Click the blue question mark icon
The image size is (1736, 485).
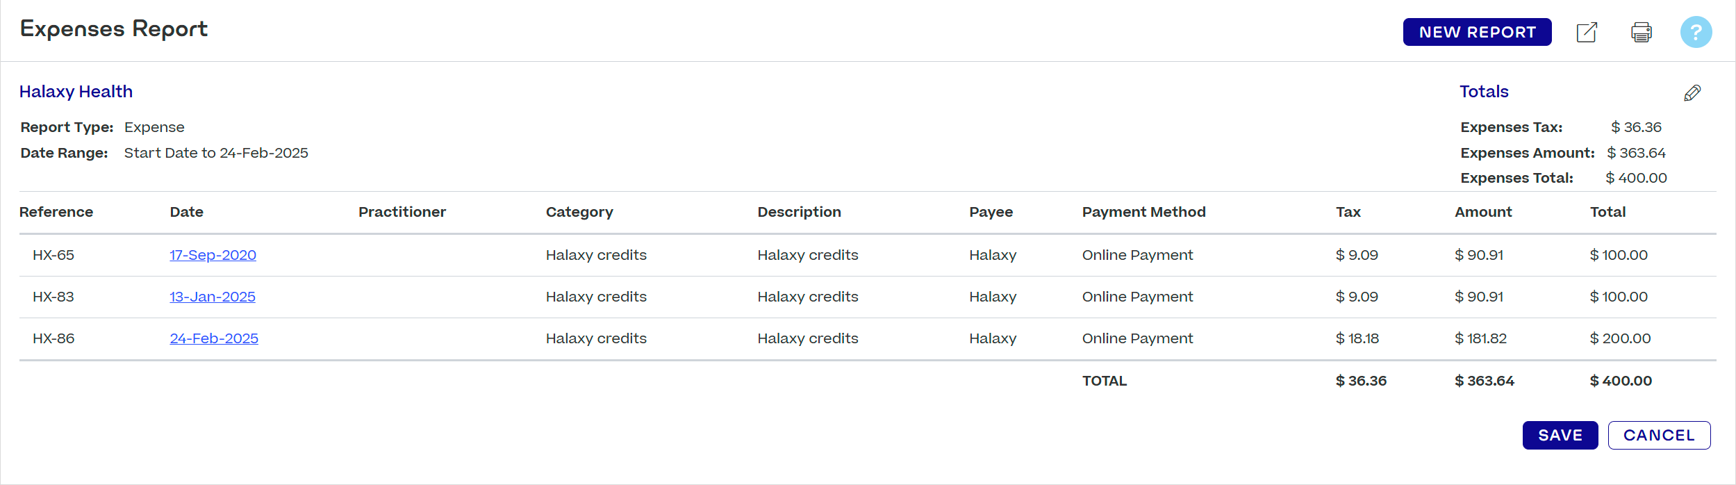tap(1696, 32)
